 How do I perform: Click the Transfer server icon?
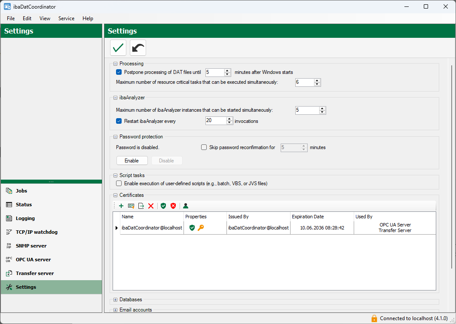[x=9, y=273]
